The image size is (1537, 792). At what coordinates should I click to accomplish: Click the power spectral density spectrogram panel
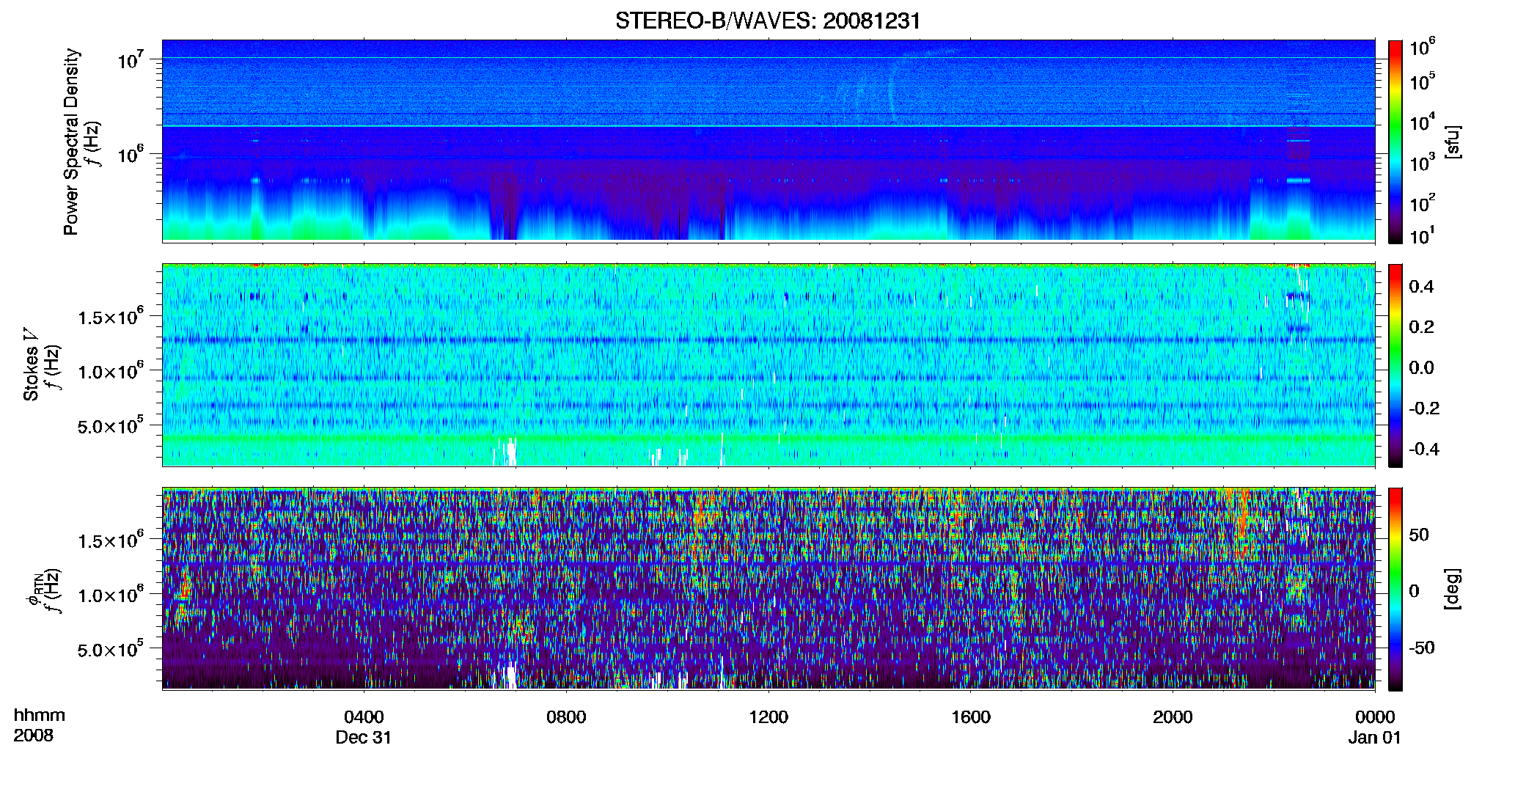click(768, 141)
